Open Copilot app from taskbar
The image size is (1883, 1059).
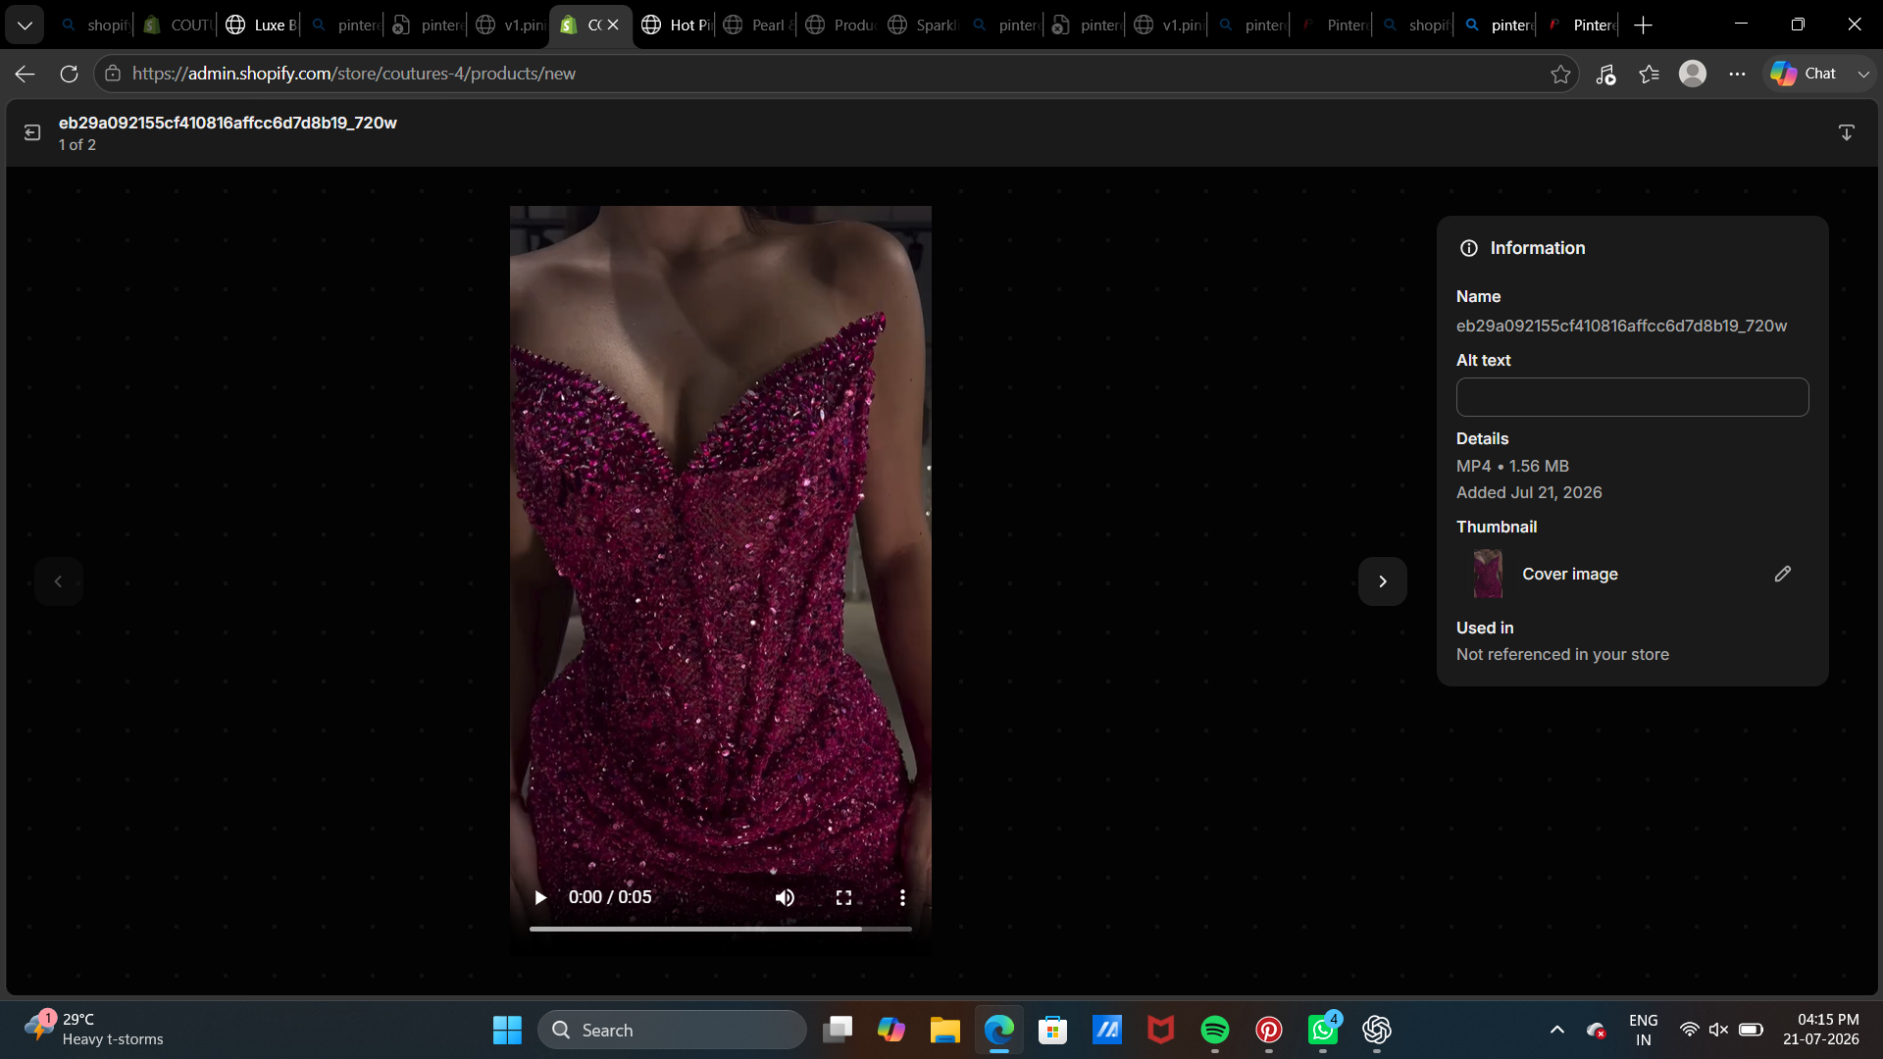pyautogui.click(x=891, y=1030)
